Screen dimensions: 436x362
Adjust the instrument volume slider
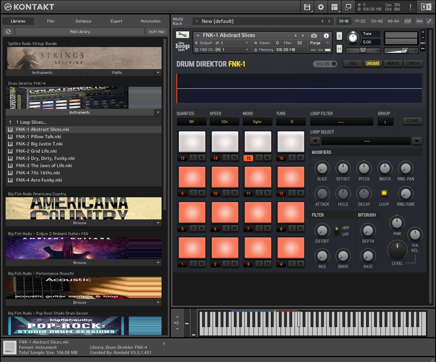pyautogui.click(x=401, y=51)
